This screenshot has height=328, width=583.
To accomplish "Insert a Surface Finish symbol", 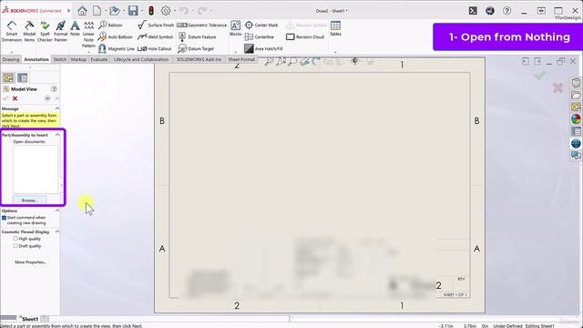I will pos(156,25).
